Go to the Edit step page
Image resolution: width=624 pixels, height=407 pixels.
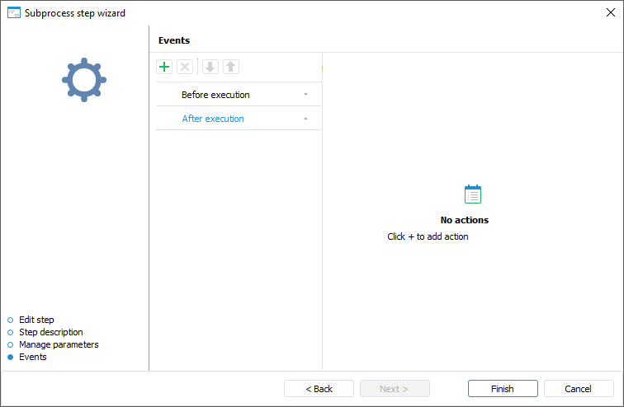pos(36,320)
